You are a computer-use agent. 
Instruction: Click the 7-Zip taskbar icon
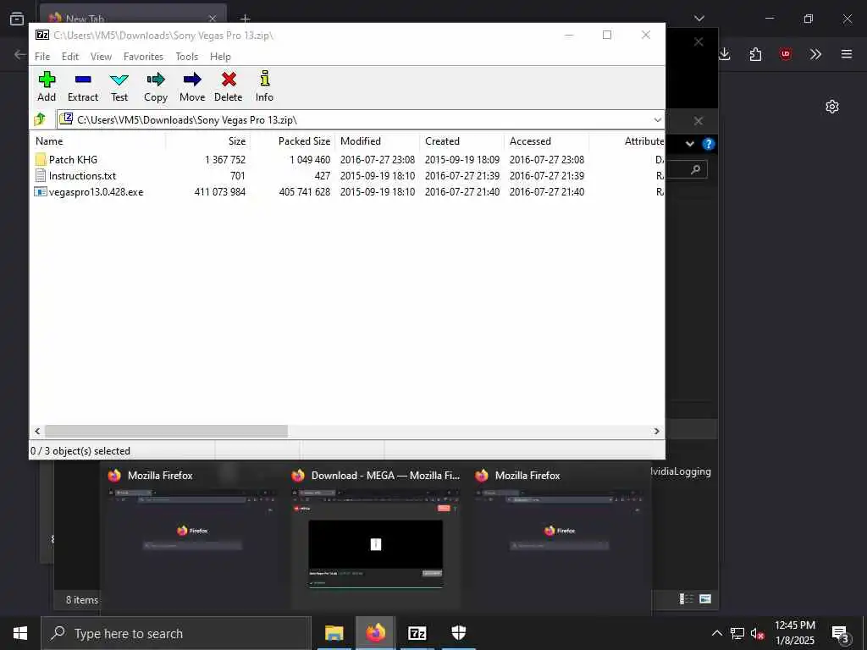417,633
